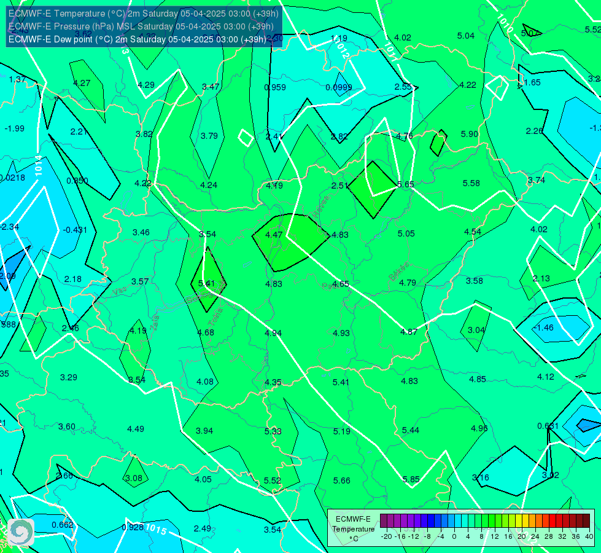
Task: Click the dark purple -20 legend swatch
Action: (x=383, y=521)
